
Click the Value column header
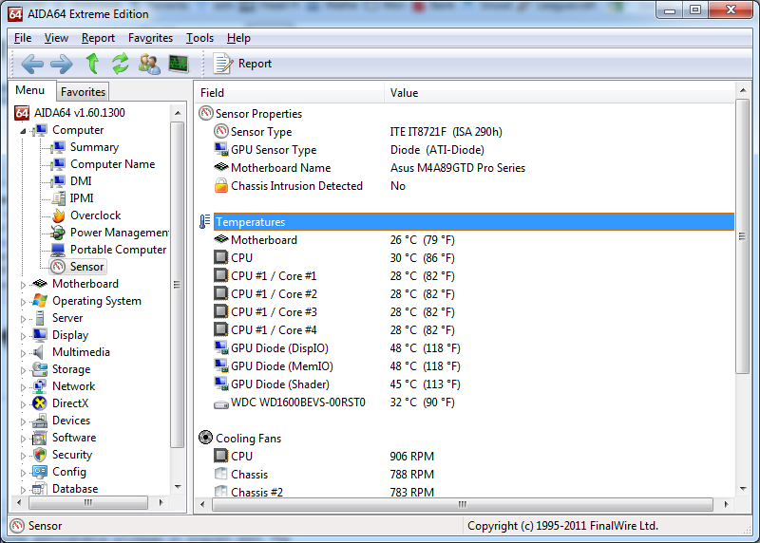[560, 92]
